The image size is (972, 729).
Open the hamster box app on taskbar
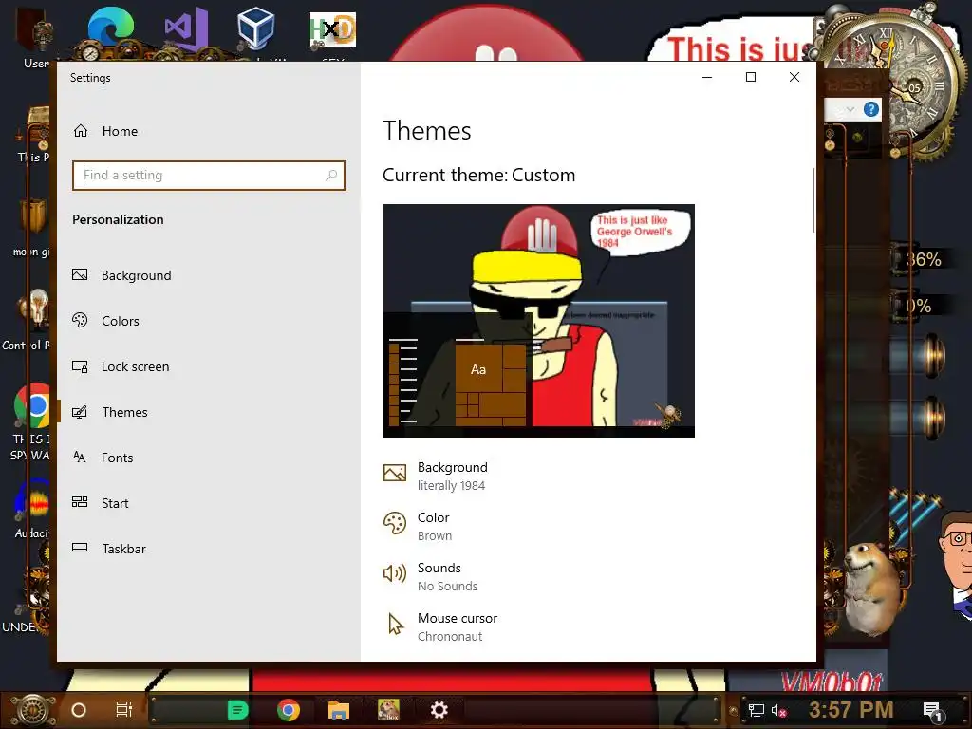(x=388, y=710)
